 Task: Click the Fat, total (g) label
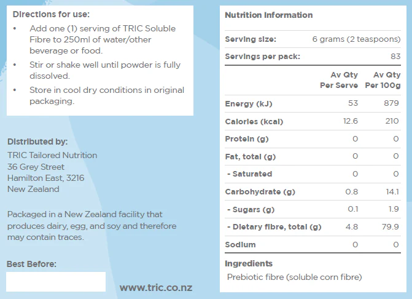(x=251, y=157)
